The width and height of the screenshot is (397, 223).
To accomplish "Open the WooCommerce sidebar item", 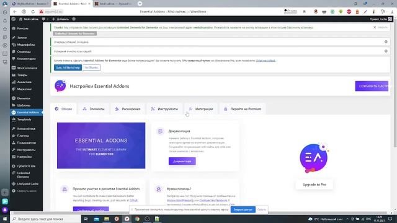I will [27, 68].
